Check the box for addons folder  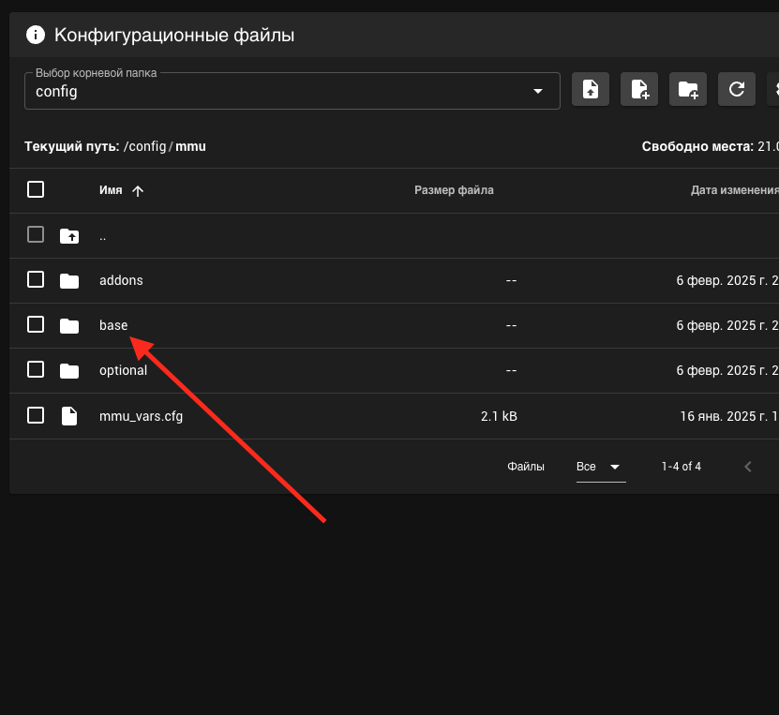coord(36,279)
